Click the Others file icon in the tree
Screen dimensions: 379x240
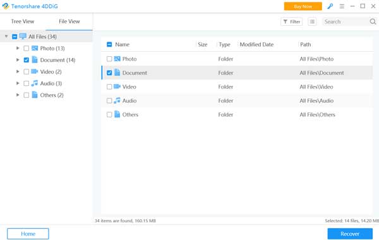(x=35, y=95)
